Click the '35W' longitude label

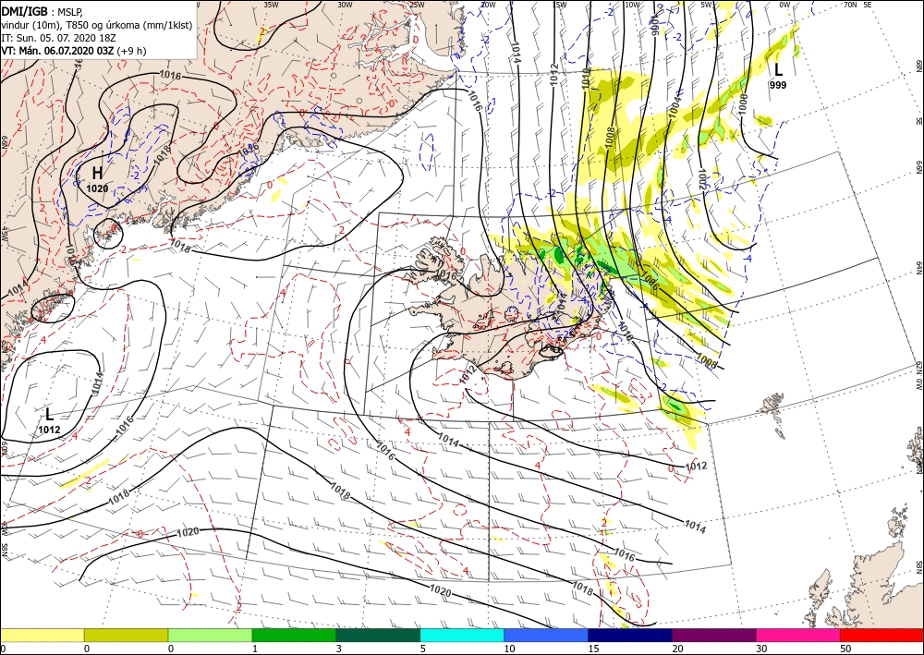(271, 5)
